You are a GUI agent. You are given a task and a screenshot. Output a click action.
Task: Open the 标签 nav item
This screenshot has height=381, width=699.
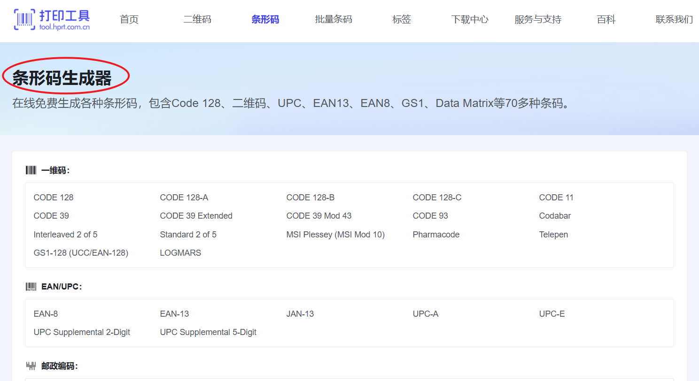click(x=402, y=20)
